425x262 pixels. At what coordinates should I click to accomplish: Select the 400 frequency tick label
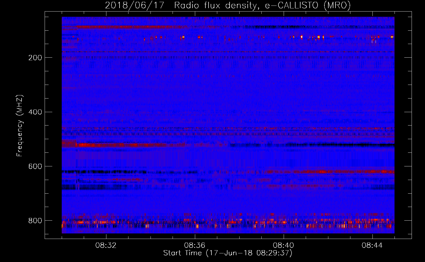[35, 112]
